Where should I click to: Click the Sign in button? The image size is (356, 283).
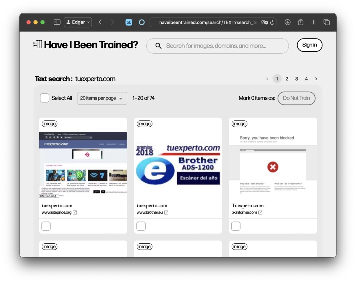click(309, 45)
